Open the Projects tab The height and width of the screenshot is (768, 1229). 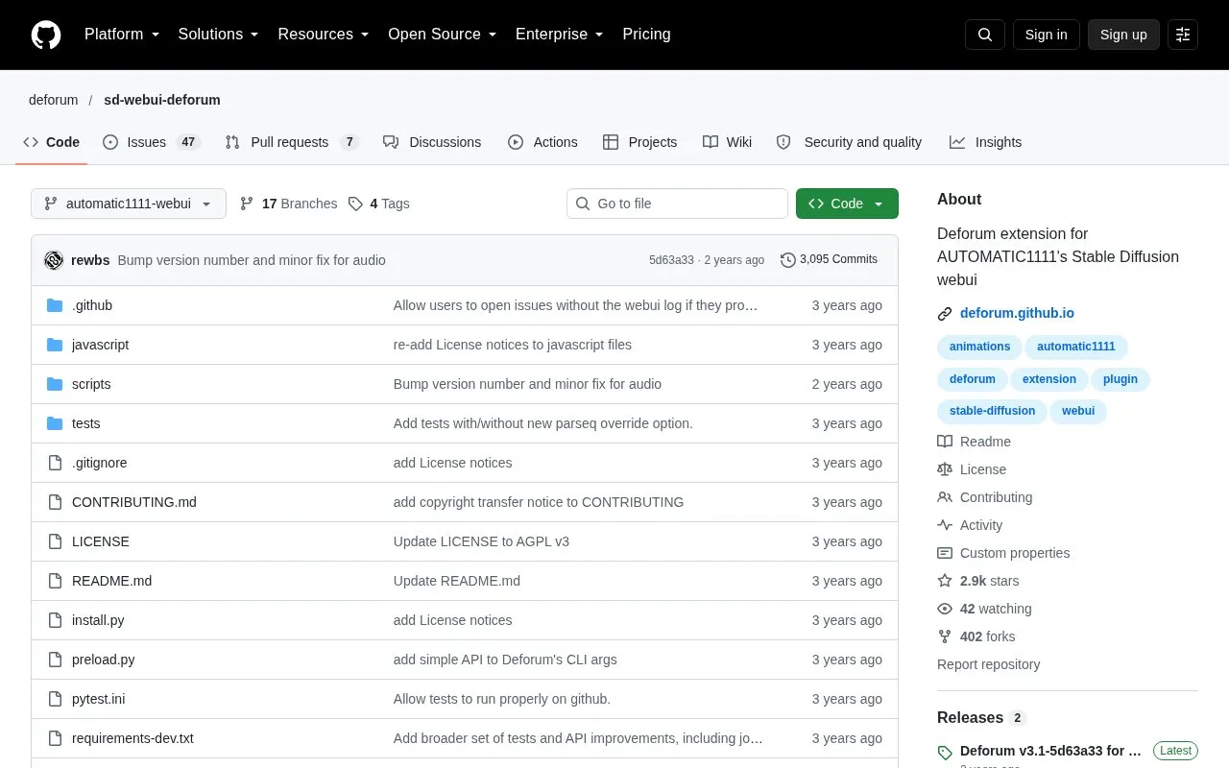point(640,142)
